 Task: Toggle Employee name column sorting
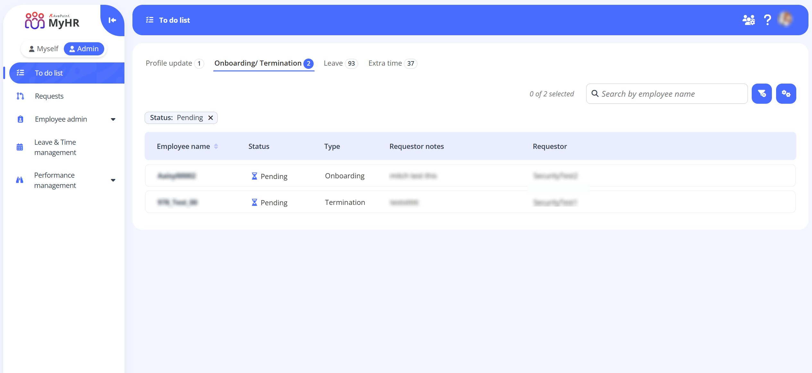(216, 146)
